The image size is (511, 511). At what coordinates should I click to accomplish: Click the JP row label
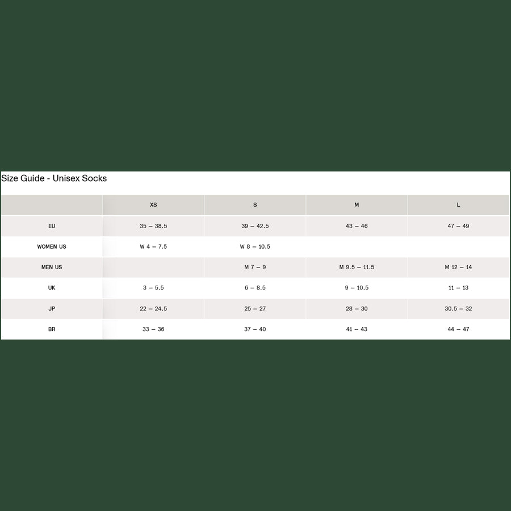click(x=52, y=309)
